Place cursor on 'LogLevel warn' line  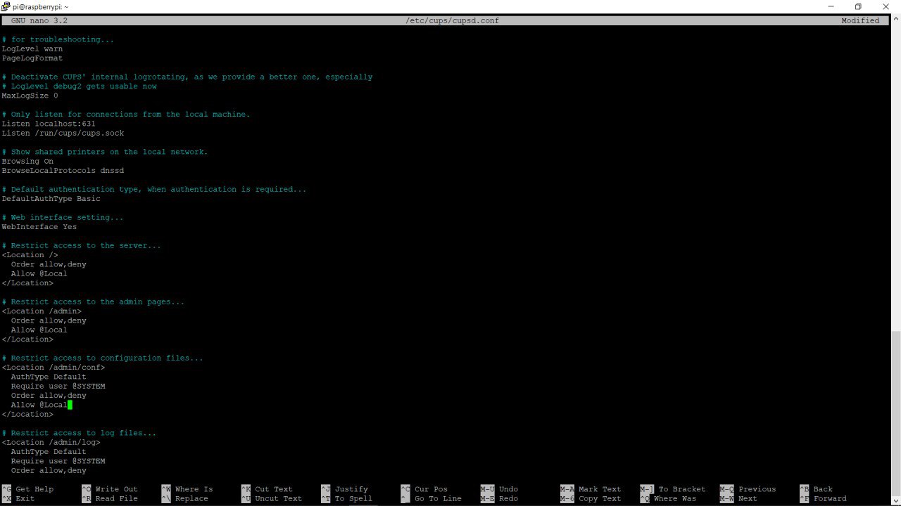click(x=32, y=49)
